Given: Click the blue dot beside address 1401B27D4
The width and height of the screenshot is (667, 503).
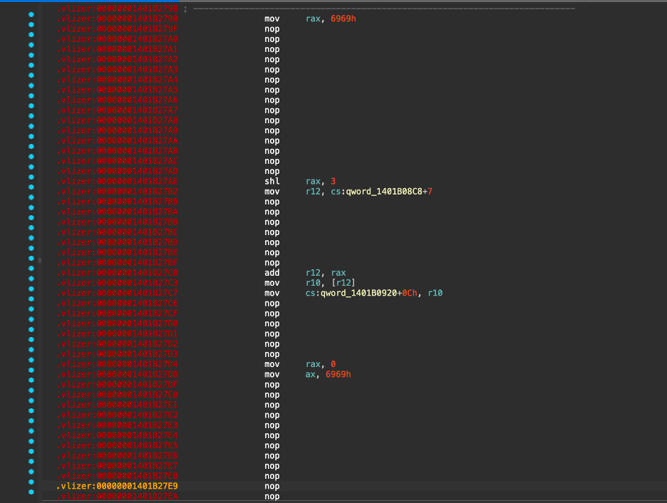Looking at the screenshot, I should [31, 360].
